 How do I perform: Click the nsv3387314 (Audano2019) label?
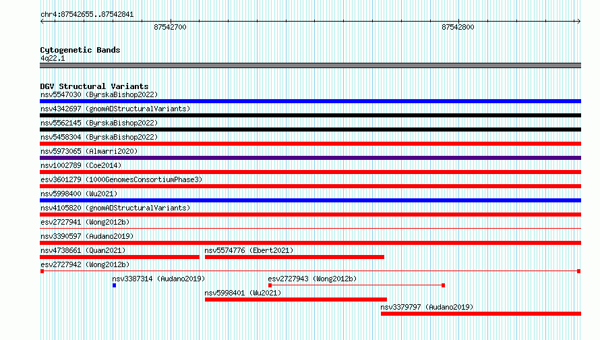click(158, 279)
